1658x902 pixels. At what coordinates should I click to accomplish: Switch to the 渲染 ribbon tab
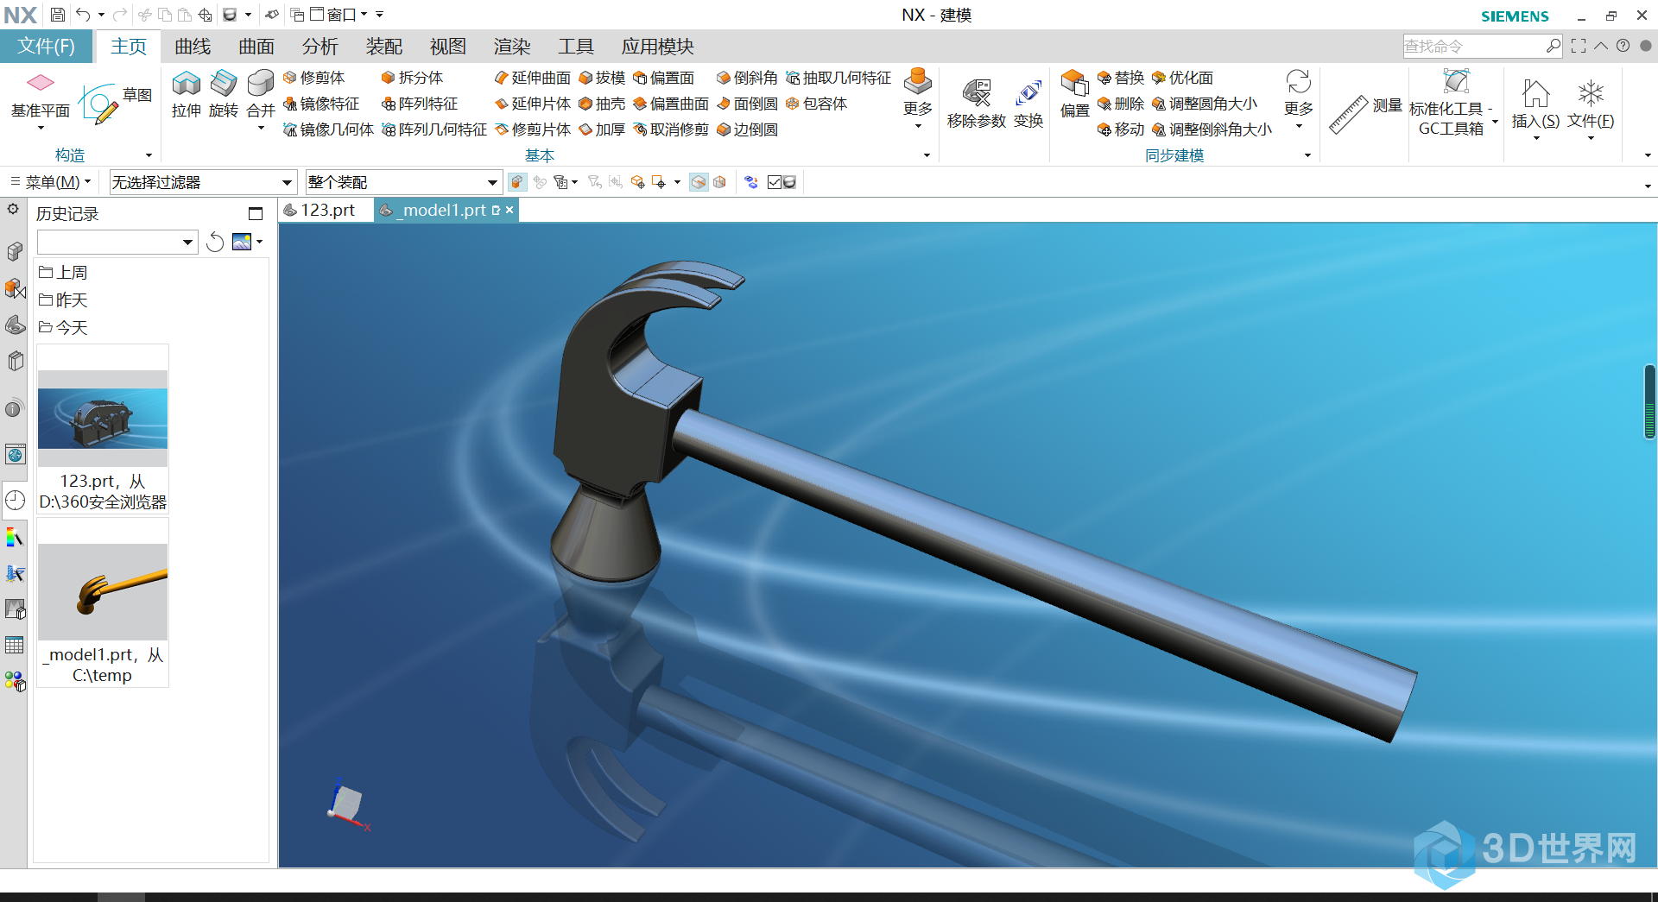[x=512, y=46]
